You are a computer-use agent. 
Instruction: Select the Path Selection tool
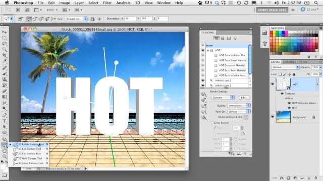coord(5,127)
